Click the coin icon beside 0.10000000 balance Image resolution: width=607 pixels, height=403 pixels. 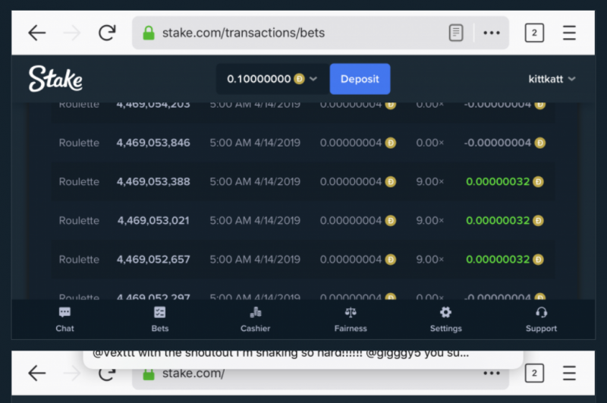click(299, 79)
